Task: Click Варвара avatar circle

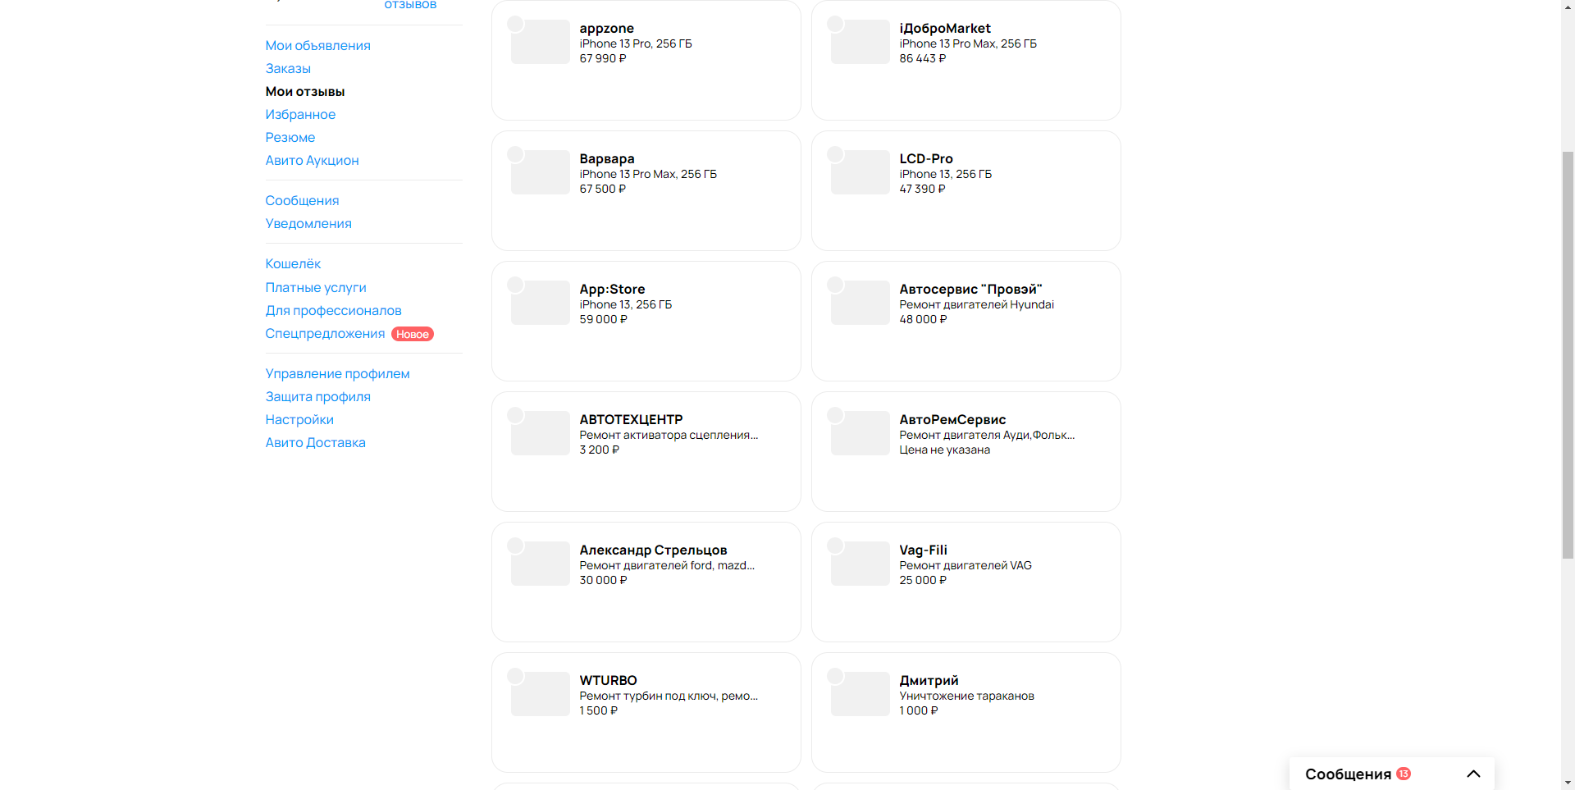Action: pyautogui.click(x=515, y=154)
